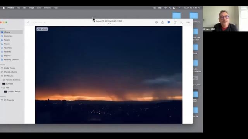Open the Apple menu
This screenshot has height=139, width=248.
tap(3, 8)
